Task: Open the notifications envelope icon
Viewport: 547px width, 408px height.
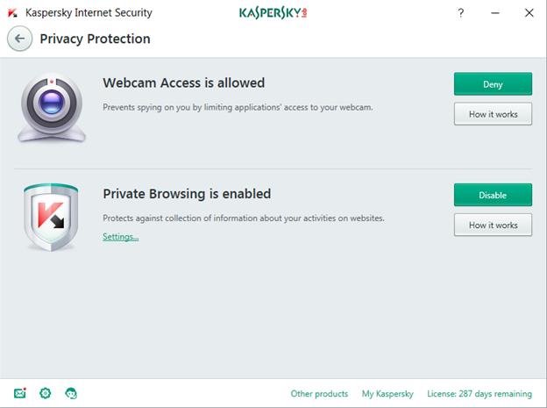Action: tap(20, 393)
